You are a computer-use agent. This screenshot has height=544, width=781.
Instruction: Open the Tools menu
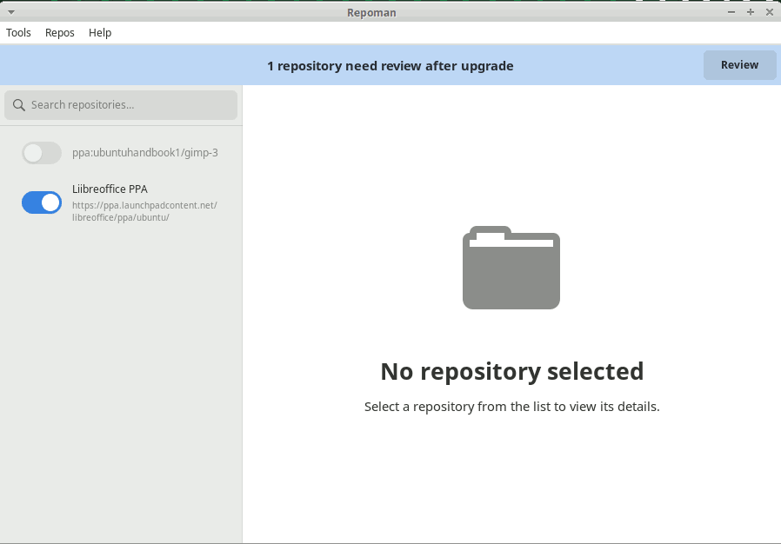tap(18, 33)
